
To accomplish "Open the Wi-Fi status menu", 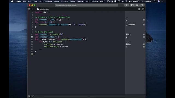I will [126, 1].
